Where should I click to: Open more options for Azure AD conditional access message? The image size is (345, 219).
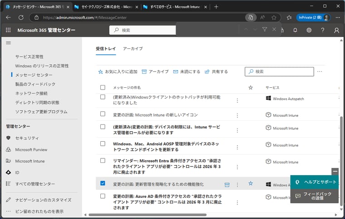click(237, 203)
